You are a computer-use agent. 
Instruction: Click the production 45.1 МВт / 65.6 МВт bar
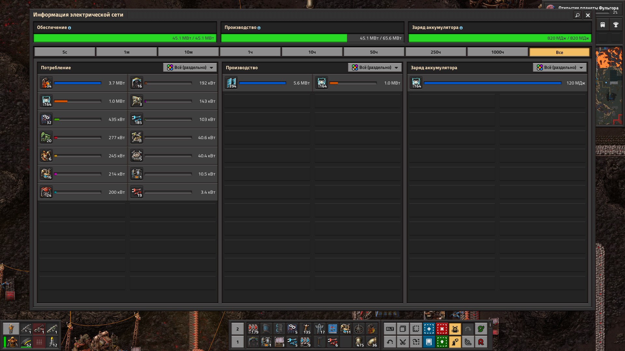[x=312, y=38]
